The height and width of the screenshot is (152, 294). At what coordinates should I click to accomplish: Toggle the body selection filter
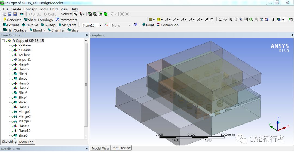[106, 14]
